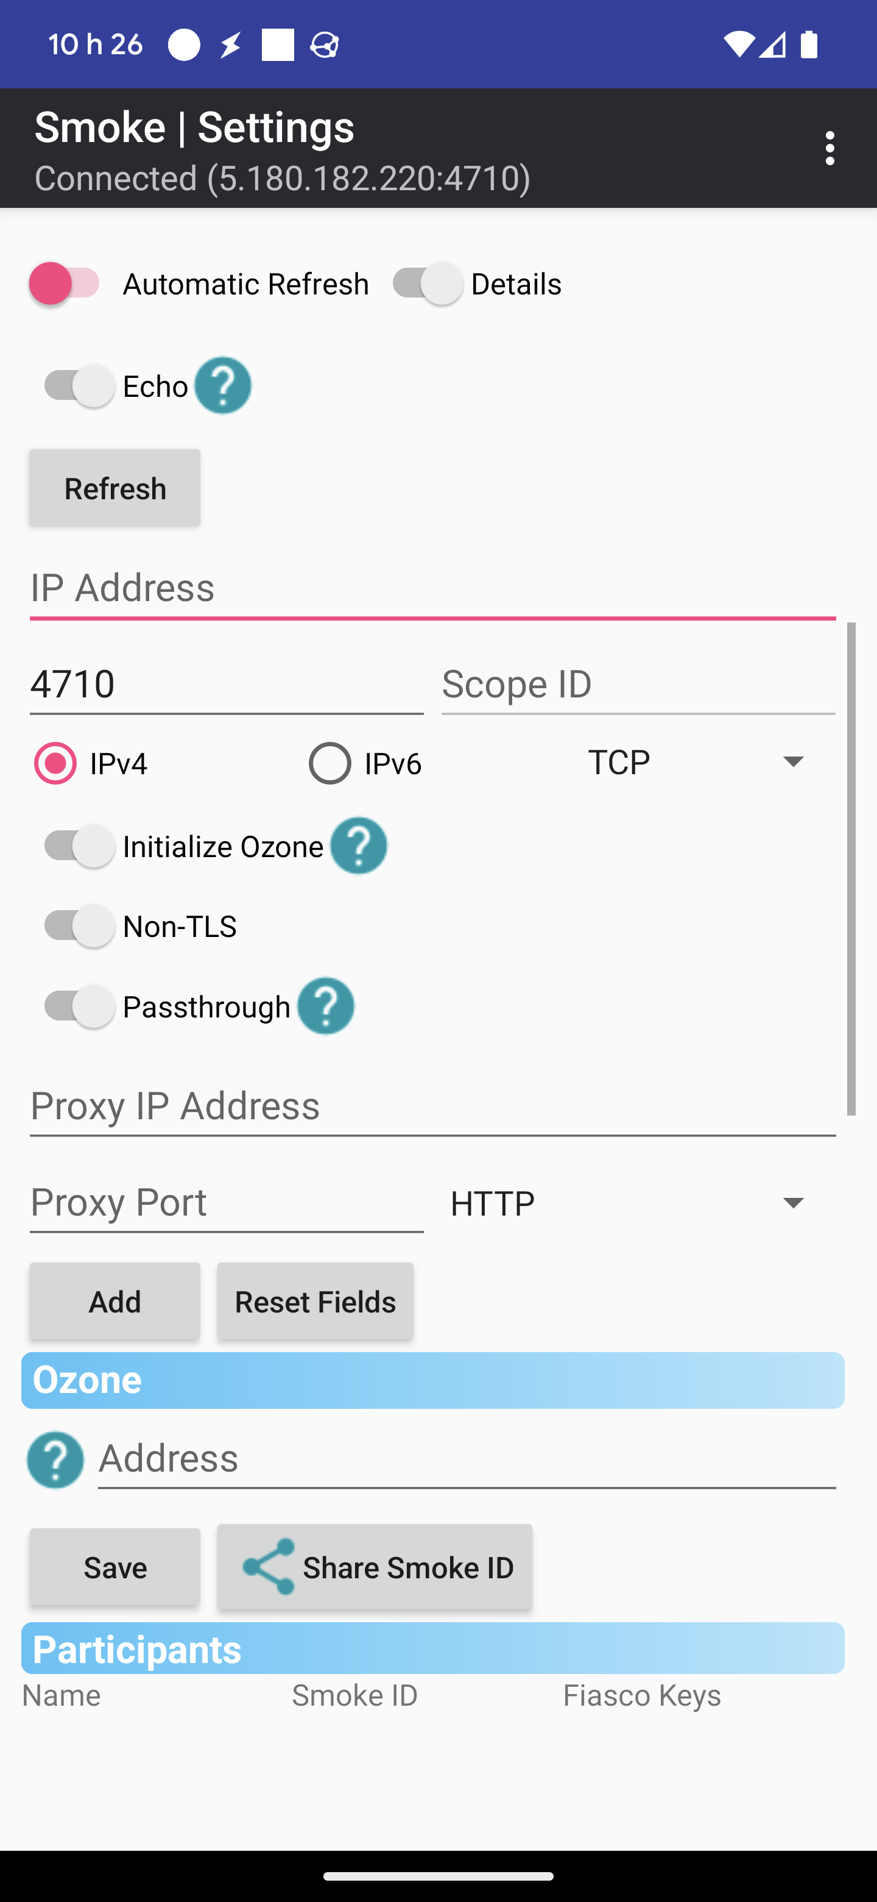Open the TCP protocol dropdown
Image resolution: width=877 pixels, height=1902 pixels.
(693, 762)
